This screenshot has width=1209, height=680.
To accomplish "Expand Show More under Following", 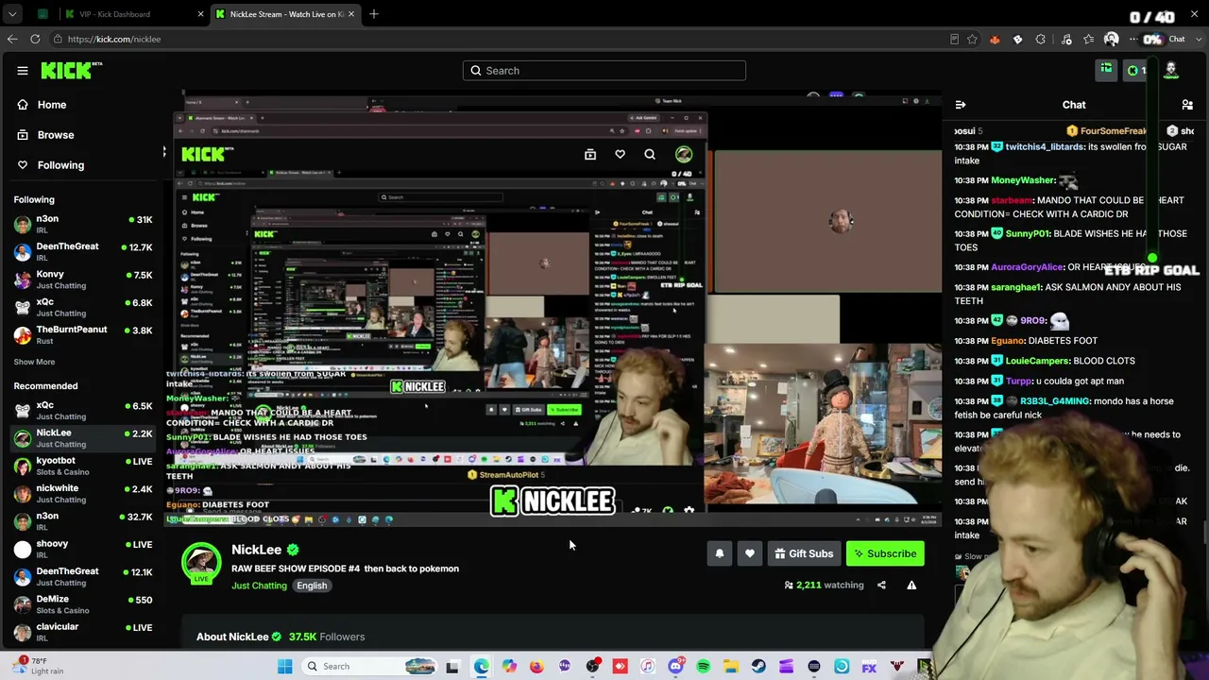I will point(34,362).
